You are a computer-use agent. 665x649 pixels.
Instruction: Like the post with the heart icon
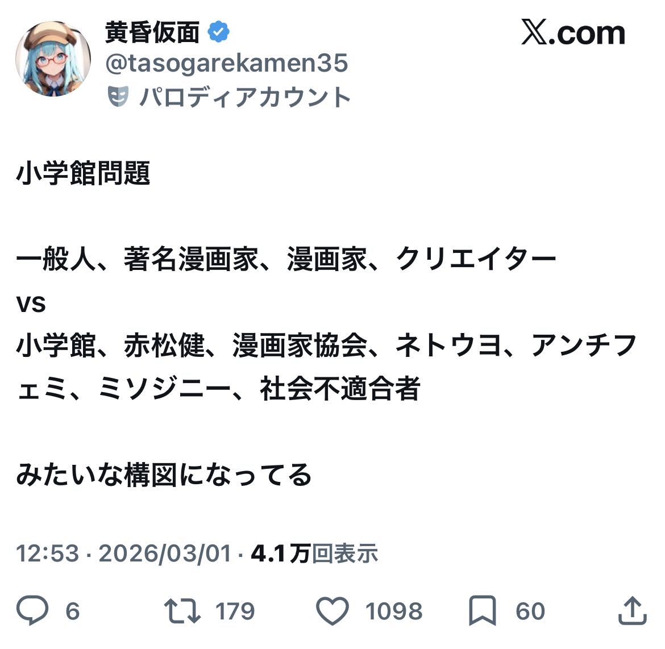[332, 611]
